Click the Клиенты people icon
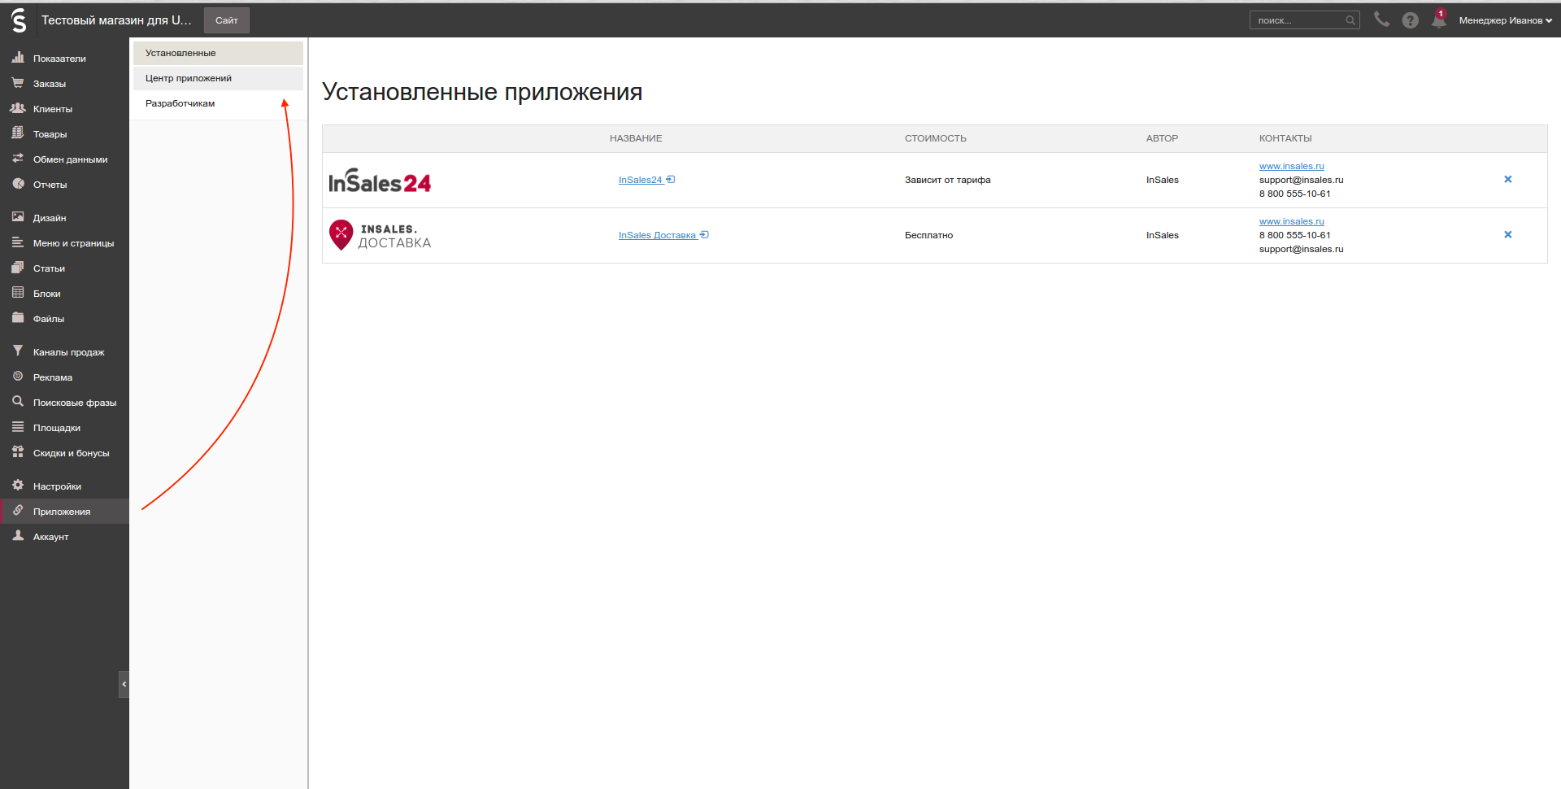The image size is (1561, 789). pyautogui.click(x=18, y=108)
